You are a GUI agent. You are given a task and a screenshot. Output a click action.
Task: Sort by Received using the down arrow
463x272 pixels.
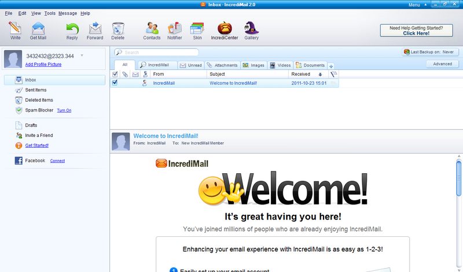coord(320,74)
